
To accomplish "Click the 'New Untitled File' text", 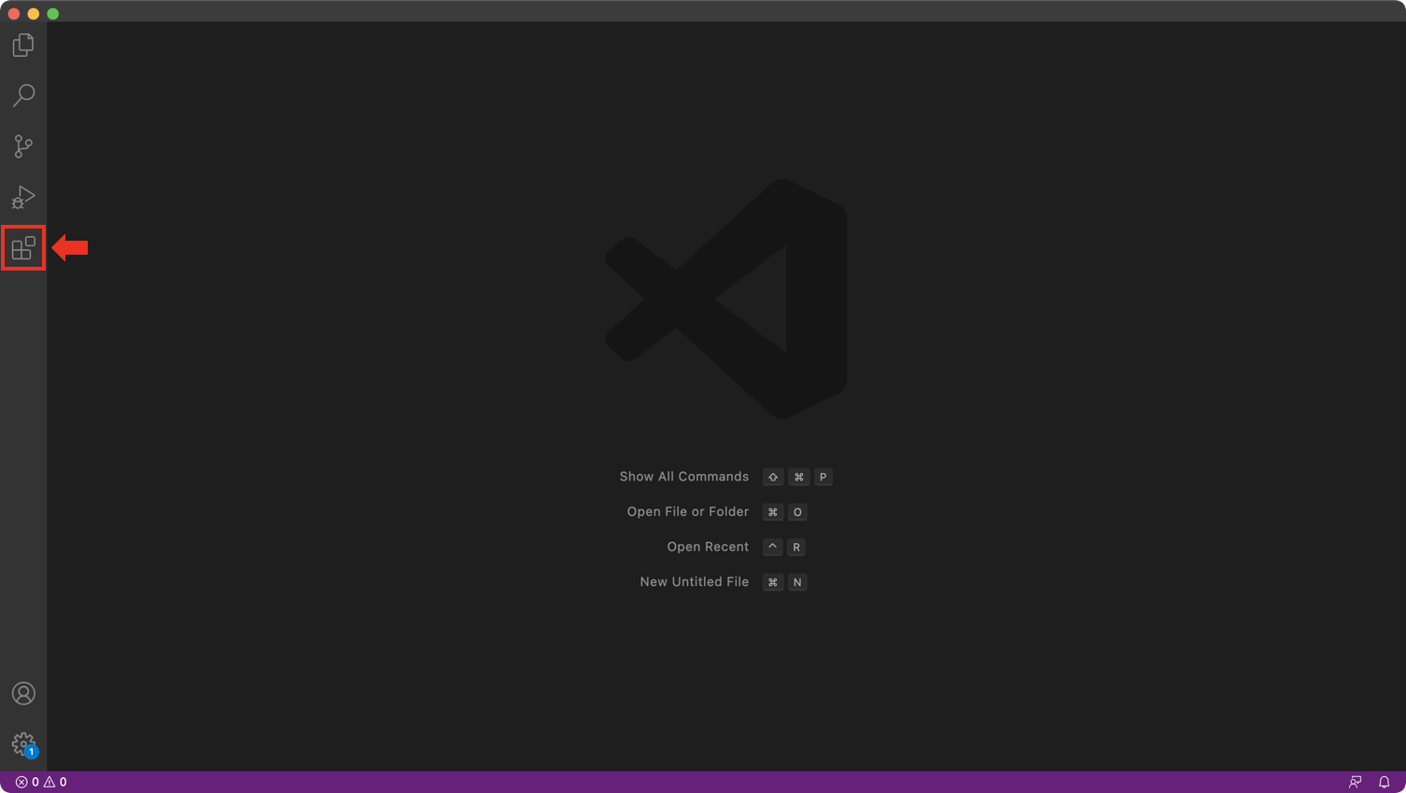I will (x=695, y=581).
